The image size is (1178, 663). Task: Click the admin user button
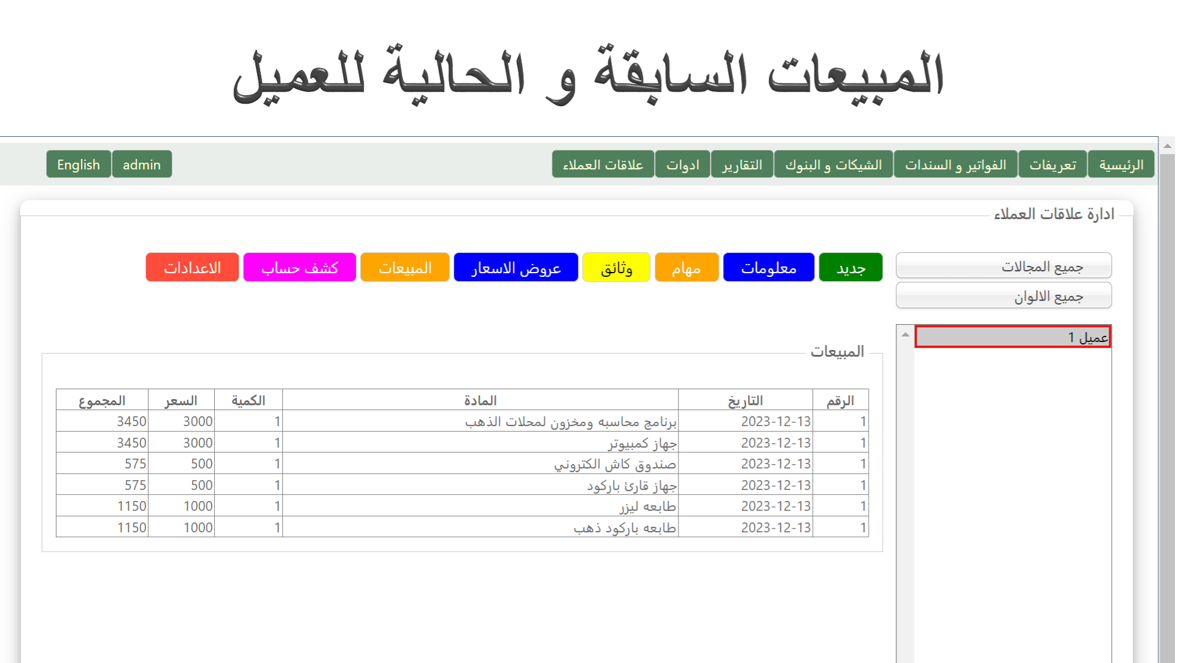point(142,165)
